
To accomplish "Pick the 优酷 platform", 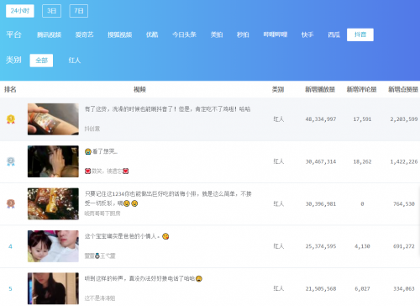I will pos(152,34).
